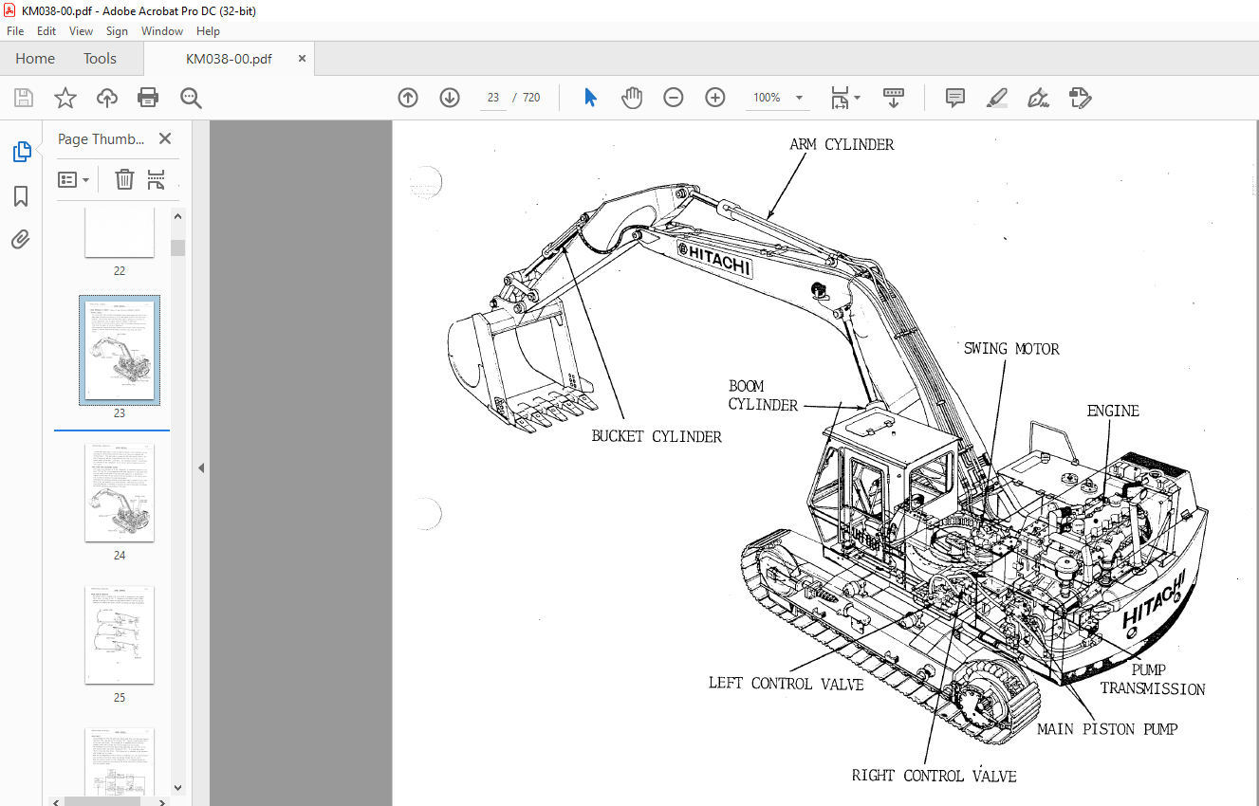The width and height of the screenshot is (1259, 806).
Task: Select the page 25 thumbnail
Action: pyautogui.click(x=120, y=635)
